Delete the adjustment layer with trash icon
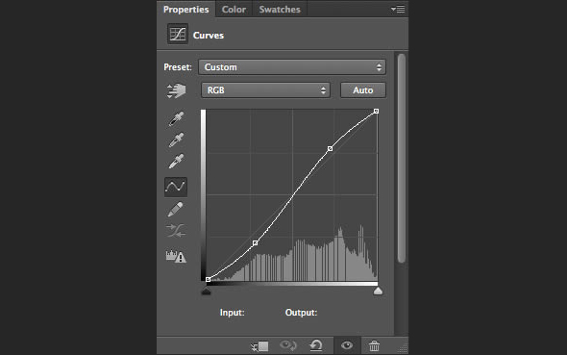567x355 pixels. pyautogui.click(x=374, y=346)
